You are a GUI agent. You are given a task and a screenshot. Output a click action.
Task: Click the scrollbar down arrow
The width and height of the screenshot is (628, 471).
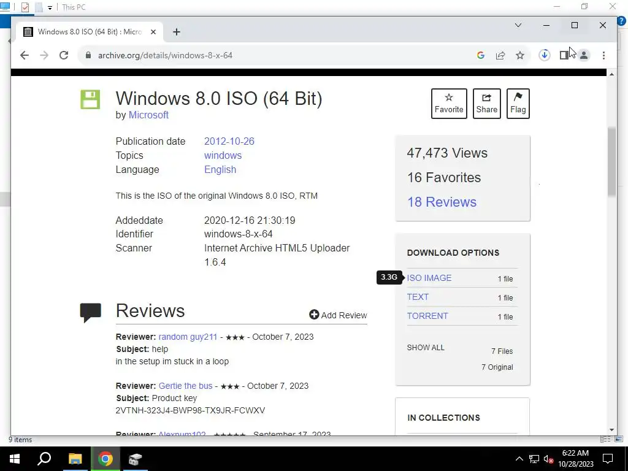click(x=611, y=430)
